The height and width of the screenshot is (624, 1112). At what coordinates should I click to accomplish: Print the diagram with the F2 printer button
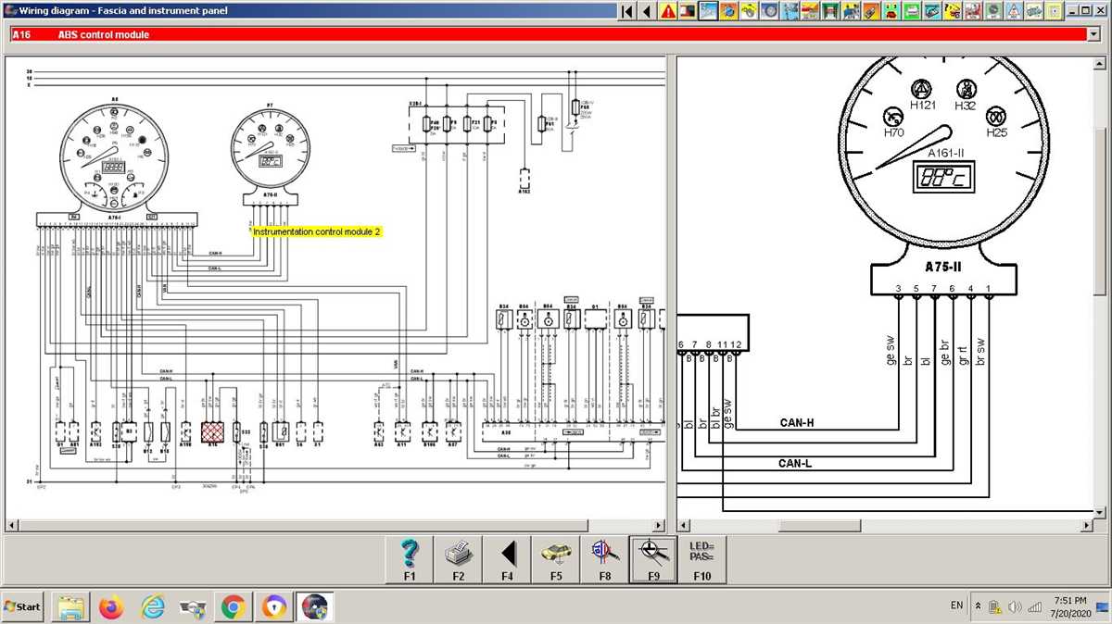pyautogui.click(x=459, y=558)
